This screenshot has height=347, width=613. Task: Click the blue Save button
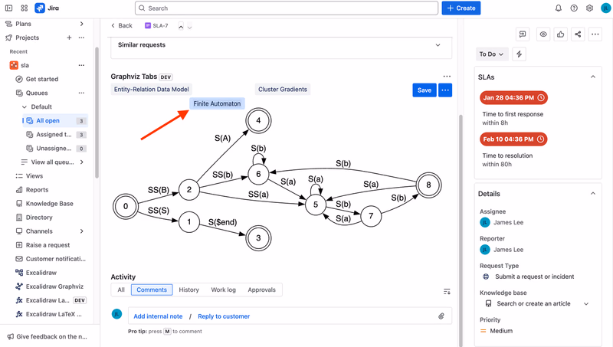[425, 90]
